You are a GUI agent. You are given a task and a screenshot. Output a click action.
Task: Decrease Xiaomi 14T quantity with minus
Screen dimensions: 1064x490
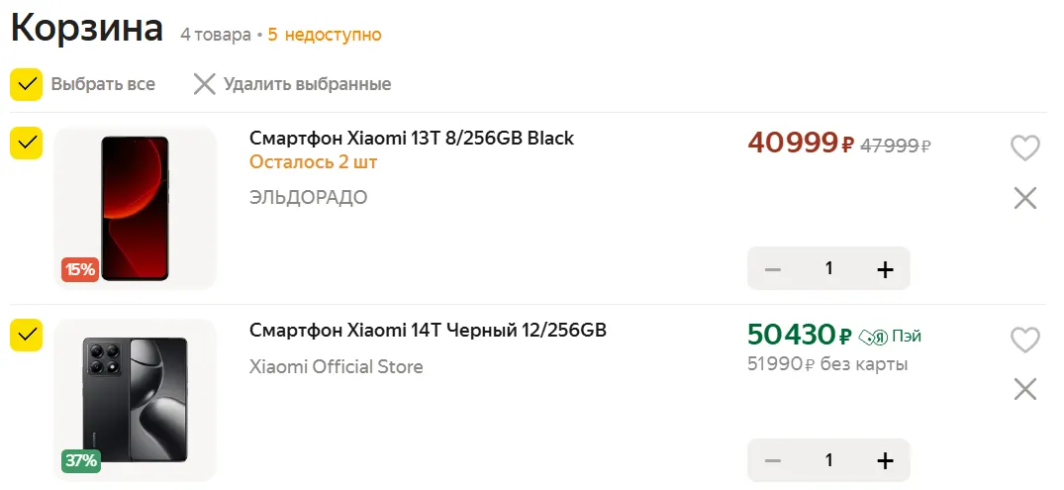[773, 460]
